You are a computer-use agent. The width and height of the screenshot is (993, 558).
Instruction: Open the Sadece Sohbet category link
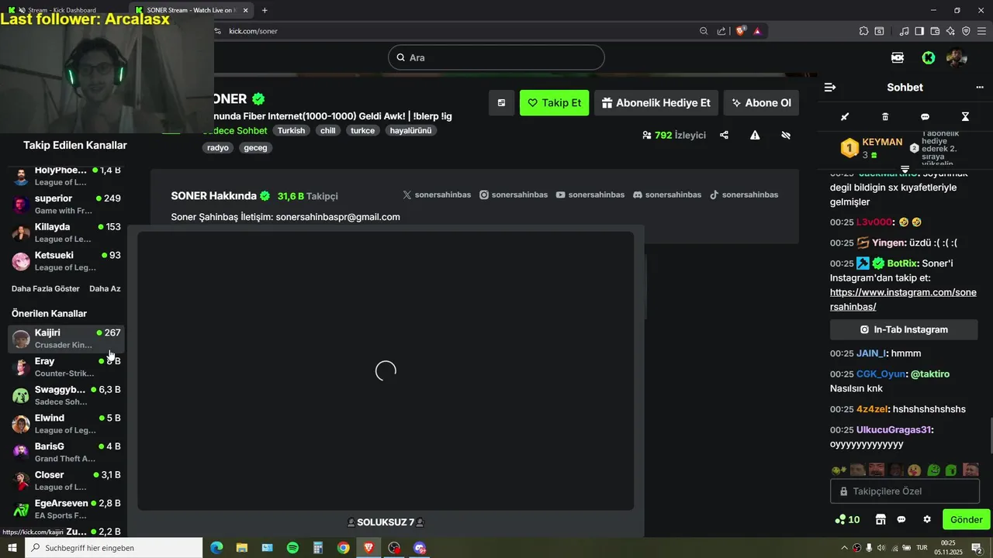pyautogui.click(x=235, y=131)
